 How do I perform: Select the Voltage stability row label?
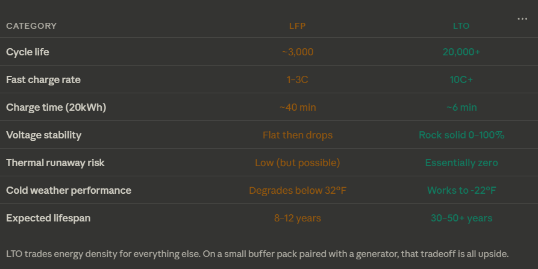43,135
